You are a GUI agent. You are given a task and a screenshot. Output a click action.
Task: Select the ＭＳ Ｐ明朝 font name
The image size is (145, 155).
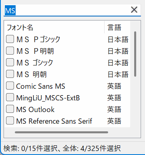coord(35,51)
